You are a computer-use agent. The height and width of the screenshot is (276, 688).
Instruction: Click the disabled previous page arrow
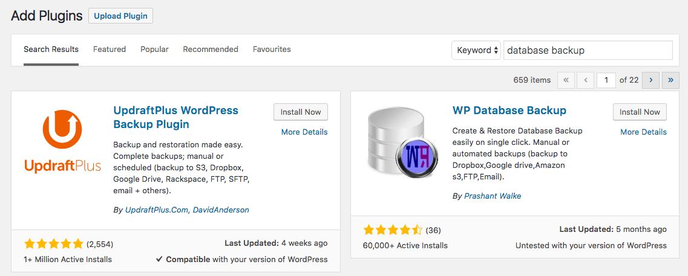click(x=585, y=80)
